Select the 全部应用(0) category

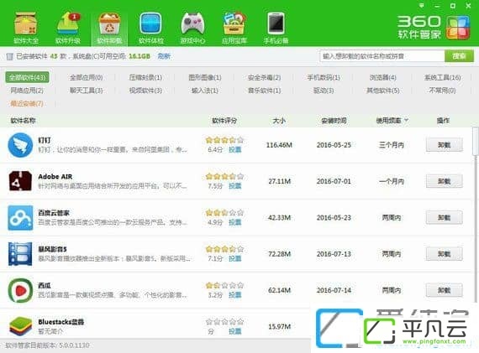pos(87,77)
